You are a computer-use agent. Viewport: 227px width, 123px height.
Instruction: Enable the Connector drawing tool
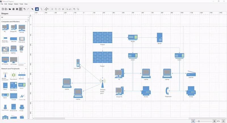pos(41,9)
